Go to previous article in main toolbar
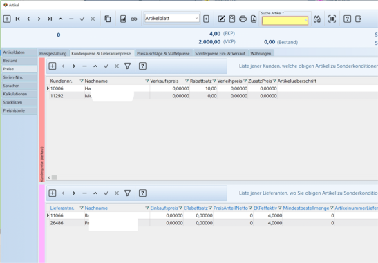The height and width of the screenshot is (263, 378). coord(28,19)
